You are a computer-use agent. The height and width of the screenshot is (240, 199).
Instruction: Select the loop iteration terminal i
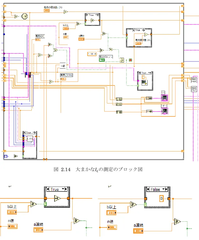[6, 156]
